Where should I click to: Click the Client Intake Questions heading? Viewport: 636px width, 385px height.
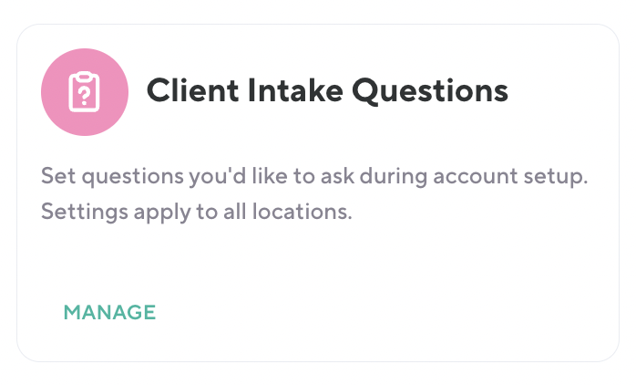pyautogui.click(x=327, y=91)
